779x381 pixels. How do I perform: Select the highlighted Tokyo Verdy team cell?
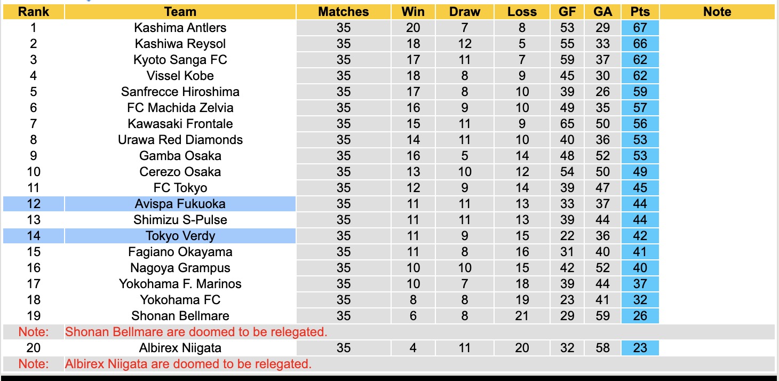[180, 236]
